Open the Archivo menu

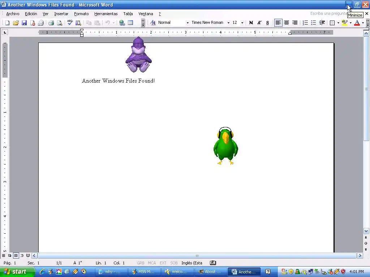[x=13, y=14]
